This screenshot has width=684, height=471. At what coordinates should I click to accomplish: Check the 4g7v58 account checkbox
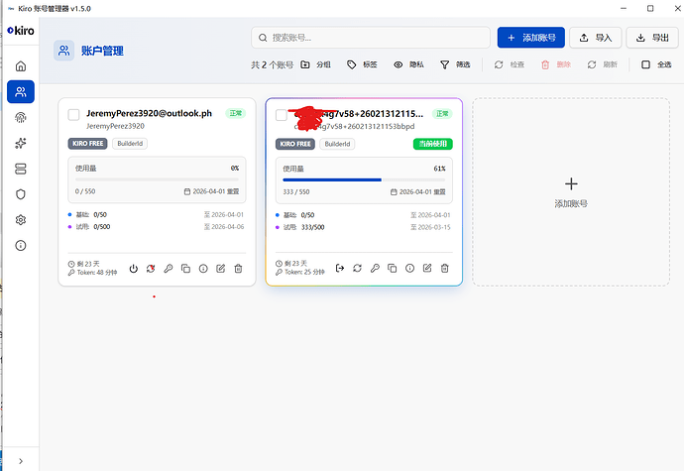click(282, 115)
